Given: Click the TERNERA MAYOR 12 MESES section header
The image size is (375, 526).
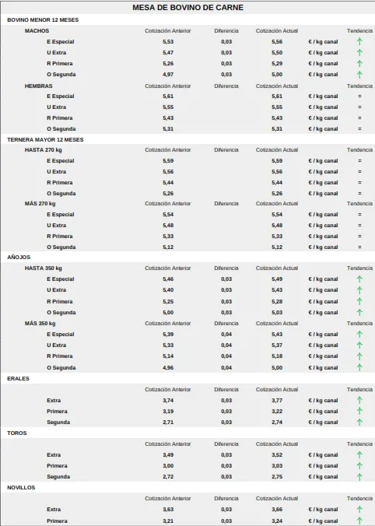Looking at the screenshot, I should pyautogui.click(x=45, y=140).
